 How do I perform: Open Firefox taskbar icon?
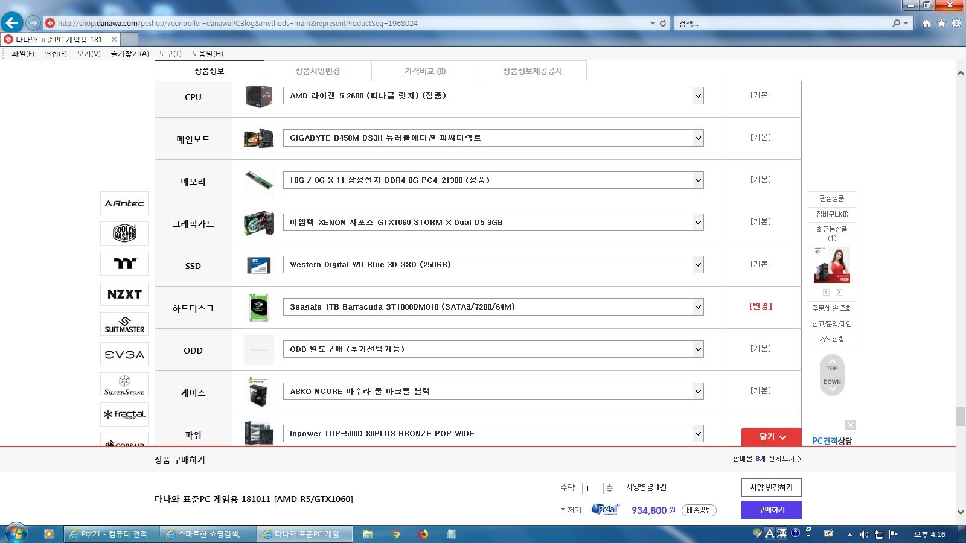click(424, 534)
